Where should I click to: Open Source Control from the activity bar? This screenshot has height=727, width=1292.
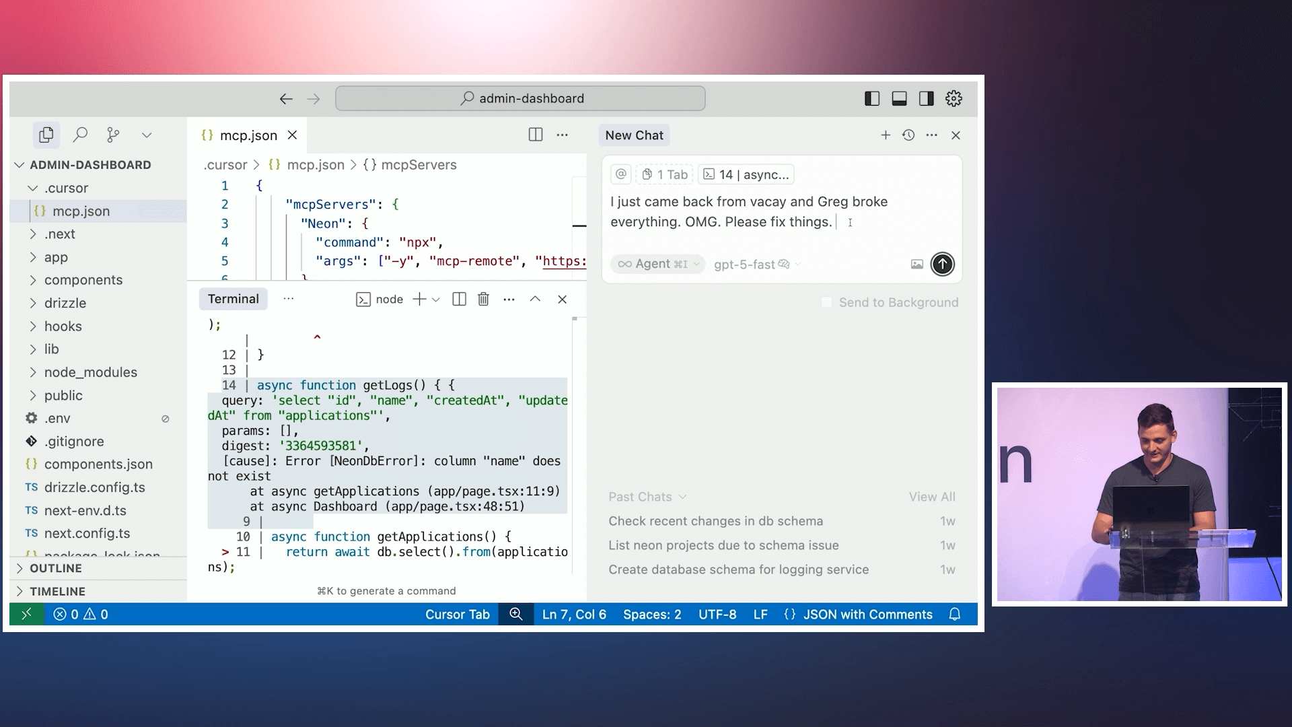[x=112, y=135]
